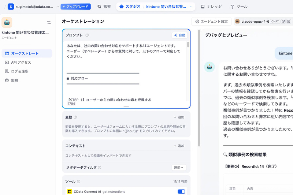Click the 自動 auto-generate prompt button
Screen dimensions: 293x195
pos(179,35)
